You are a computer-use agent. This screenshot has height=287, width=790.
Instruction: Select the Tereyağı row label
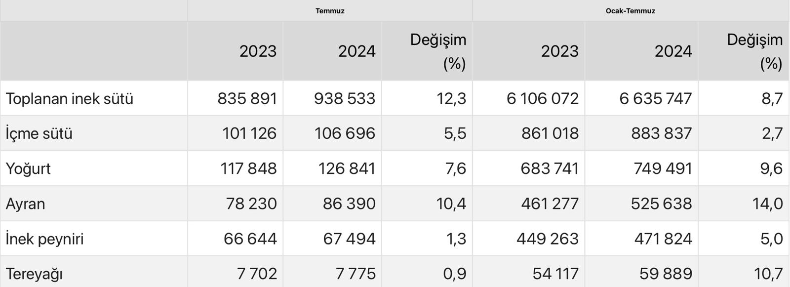(x=34, y=274)
